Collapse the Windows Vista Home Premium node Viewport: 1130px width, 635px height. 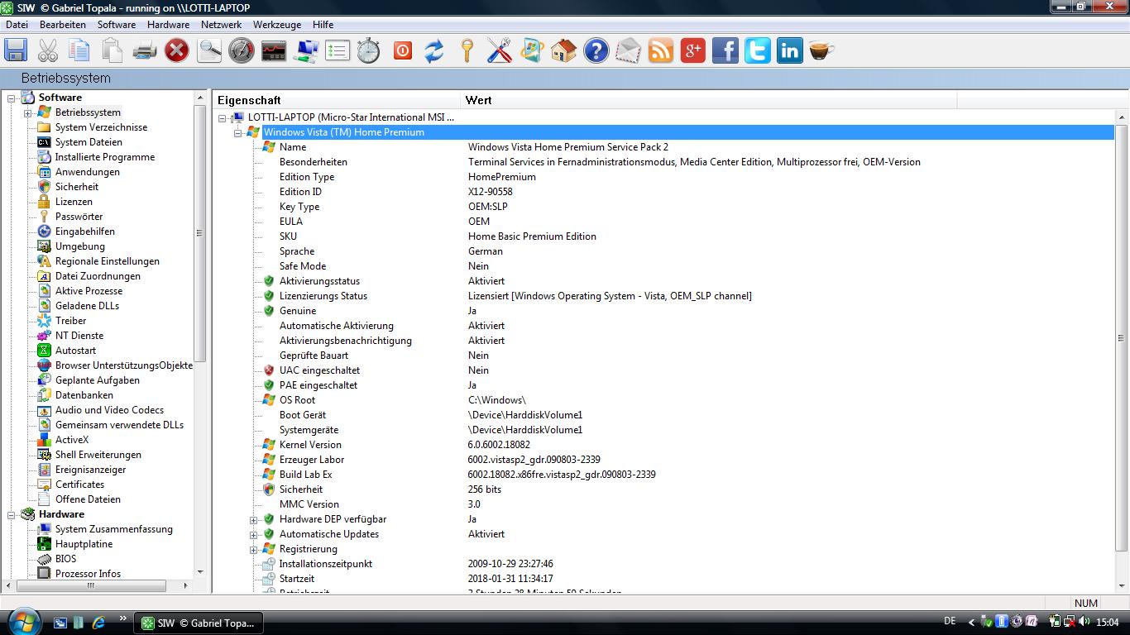[x=237, y=132]
